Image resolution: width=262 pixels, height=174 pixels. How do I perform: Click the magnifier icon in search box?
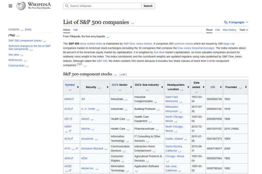67,6
